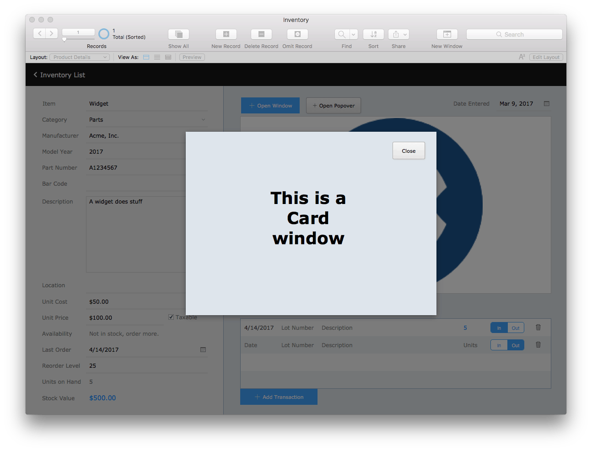Set the empty transaction row to In
Image resolution: width=592 pixels, height=451 pixels.
[x=499, y=345]
